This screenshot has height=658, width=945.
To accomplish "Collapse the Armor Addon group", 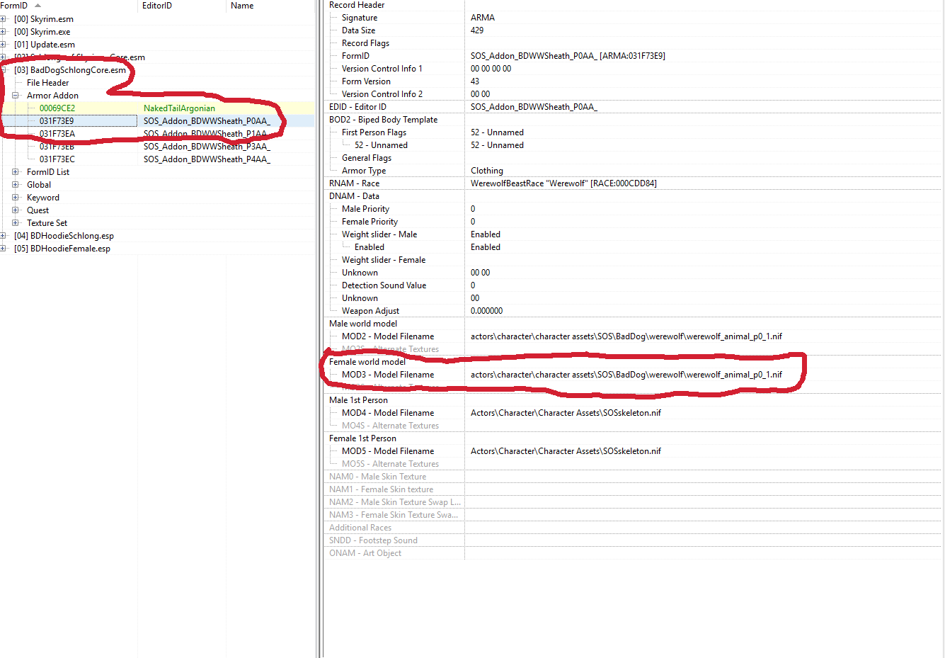I will click(16, 96).
